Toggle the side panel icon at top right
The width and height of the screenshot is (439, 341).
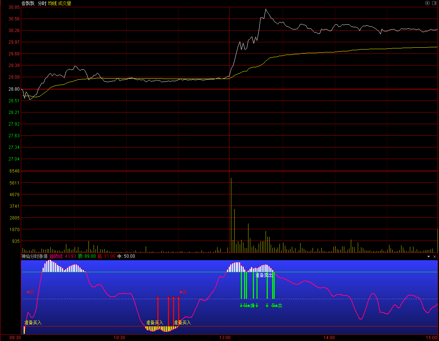[x=434, y=3]
